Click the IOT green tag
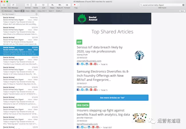 coord(79,42)
